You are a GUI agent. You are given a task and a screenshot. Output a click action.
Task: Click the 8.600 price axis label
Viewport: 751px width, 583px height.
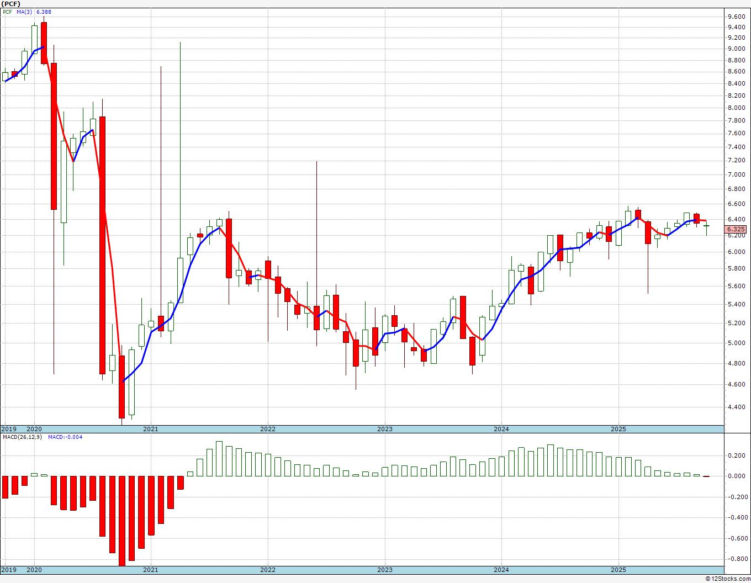point(736,72)
